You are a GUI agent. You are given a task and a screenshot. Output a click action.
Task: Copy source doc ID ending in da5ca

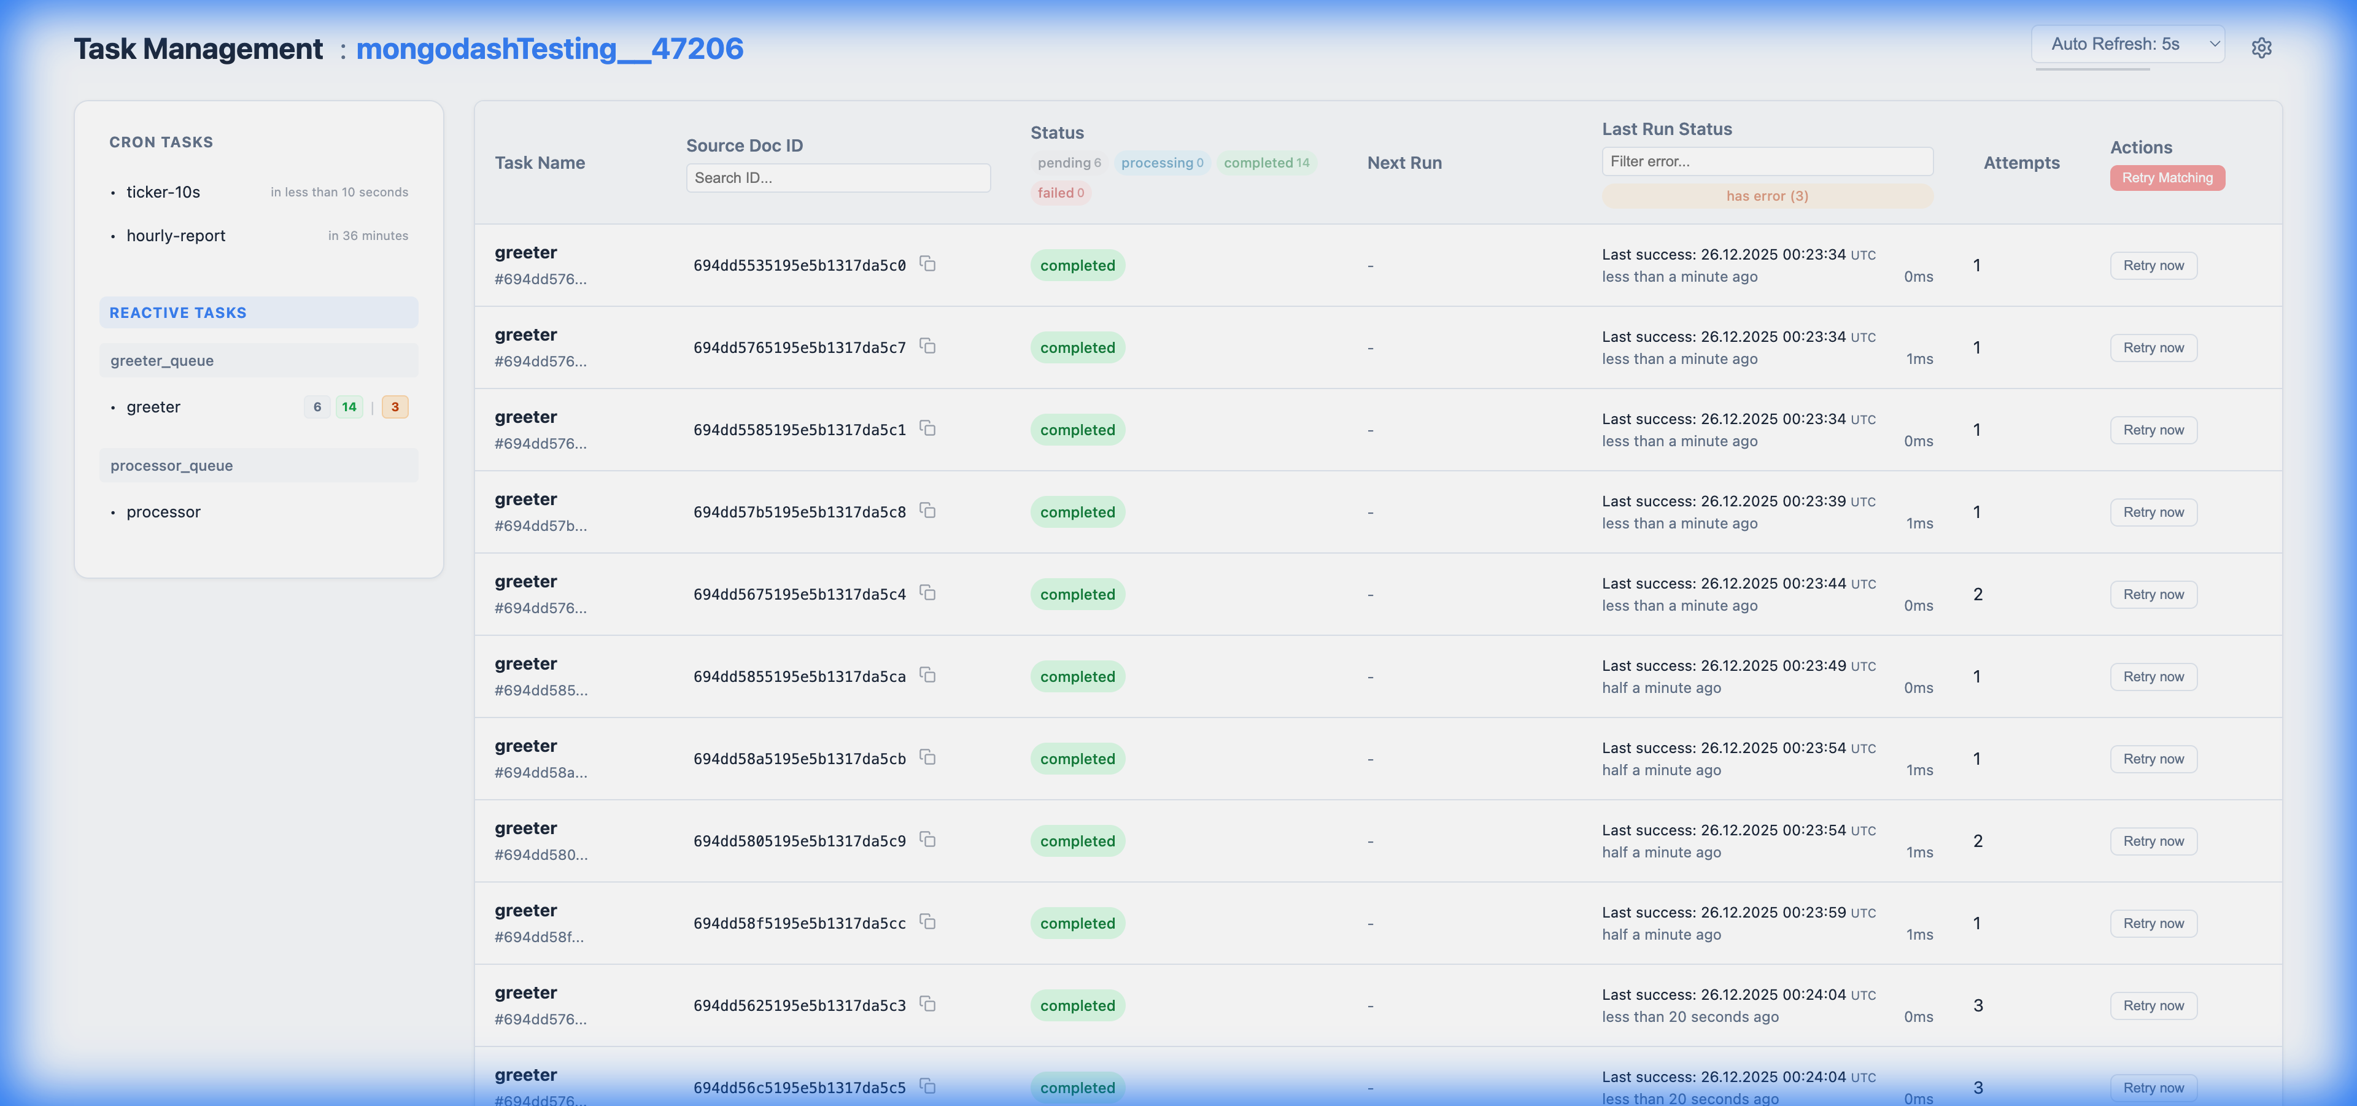(928, 675)
